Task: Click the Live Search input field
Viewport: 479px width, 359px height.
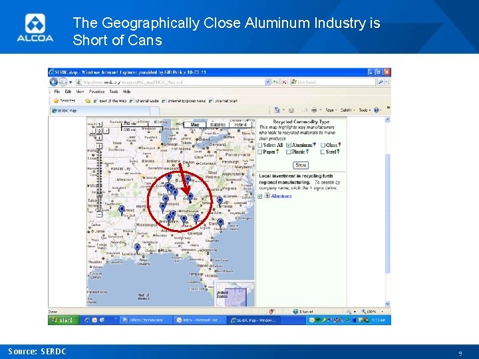Action: tap(333, 82)
